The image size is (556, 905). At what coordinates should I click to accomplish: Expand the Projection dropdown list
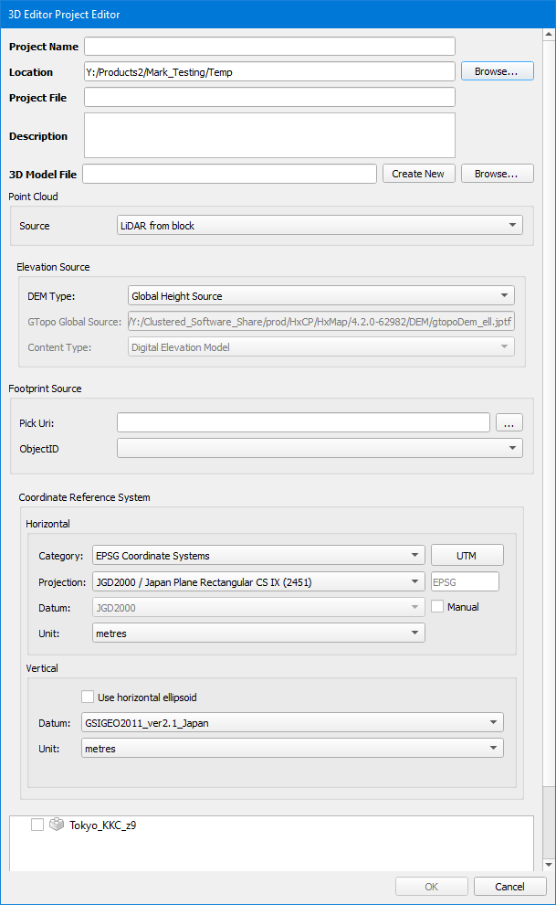click(x=257, y=581)
